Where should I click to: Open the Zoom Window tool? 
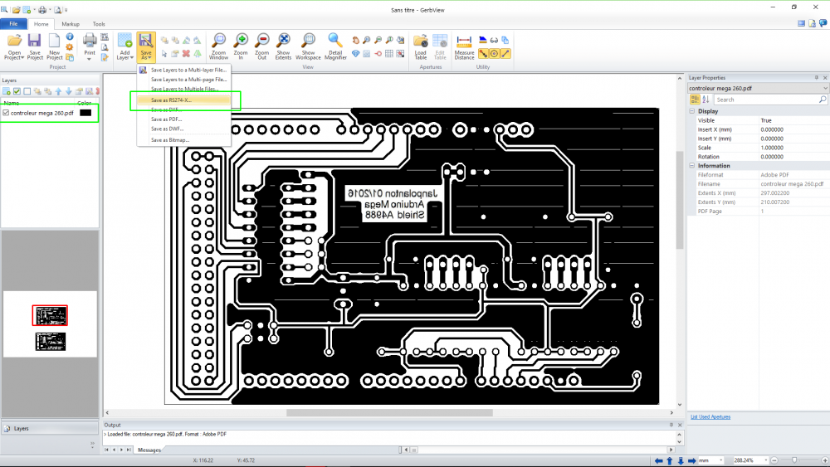pos(218,46)
